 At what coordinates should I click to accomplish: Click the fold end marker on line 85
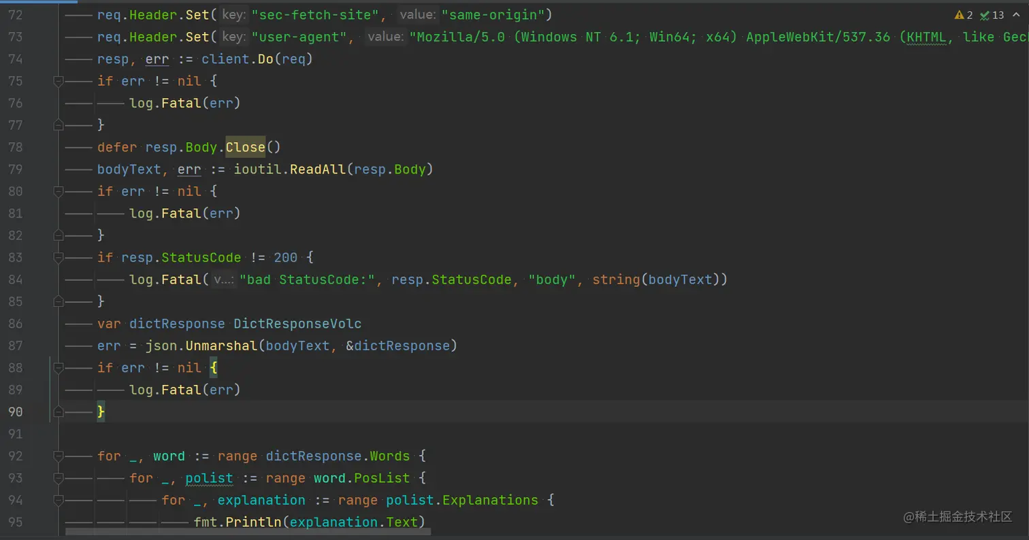[x=58, y=301]
